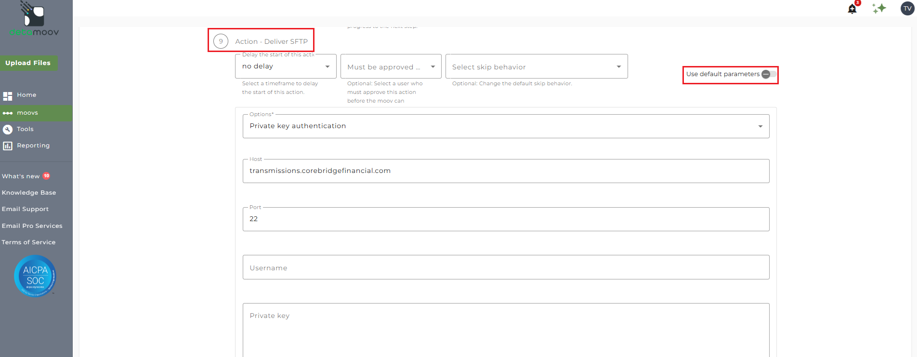Image resolution: width=917 pixels, height=357 pixels.
Task: Go to moovs in sidebar
Action: tap(27, 113)
